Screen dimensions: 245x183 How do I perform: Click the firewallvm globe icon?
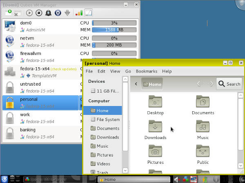9,57
